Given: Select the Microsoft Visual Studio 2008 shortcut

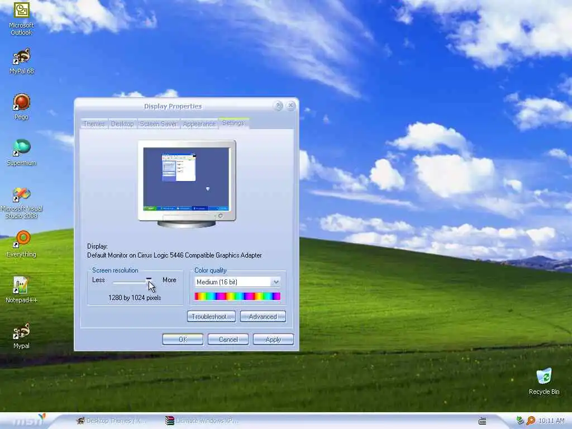Looking at the screenshot, I should click(22, 203).
